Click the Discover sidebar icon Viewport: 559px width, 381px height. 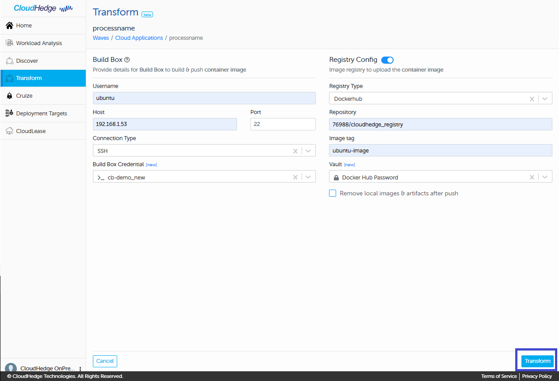pyautogui.click(x=9, y=61)
